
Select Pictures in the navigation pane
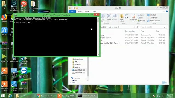click(77, 65)
